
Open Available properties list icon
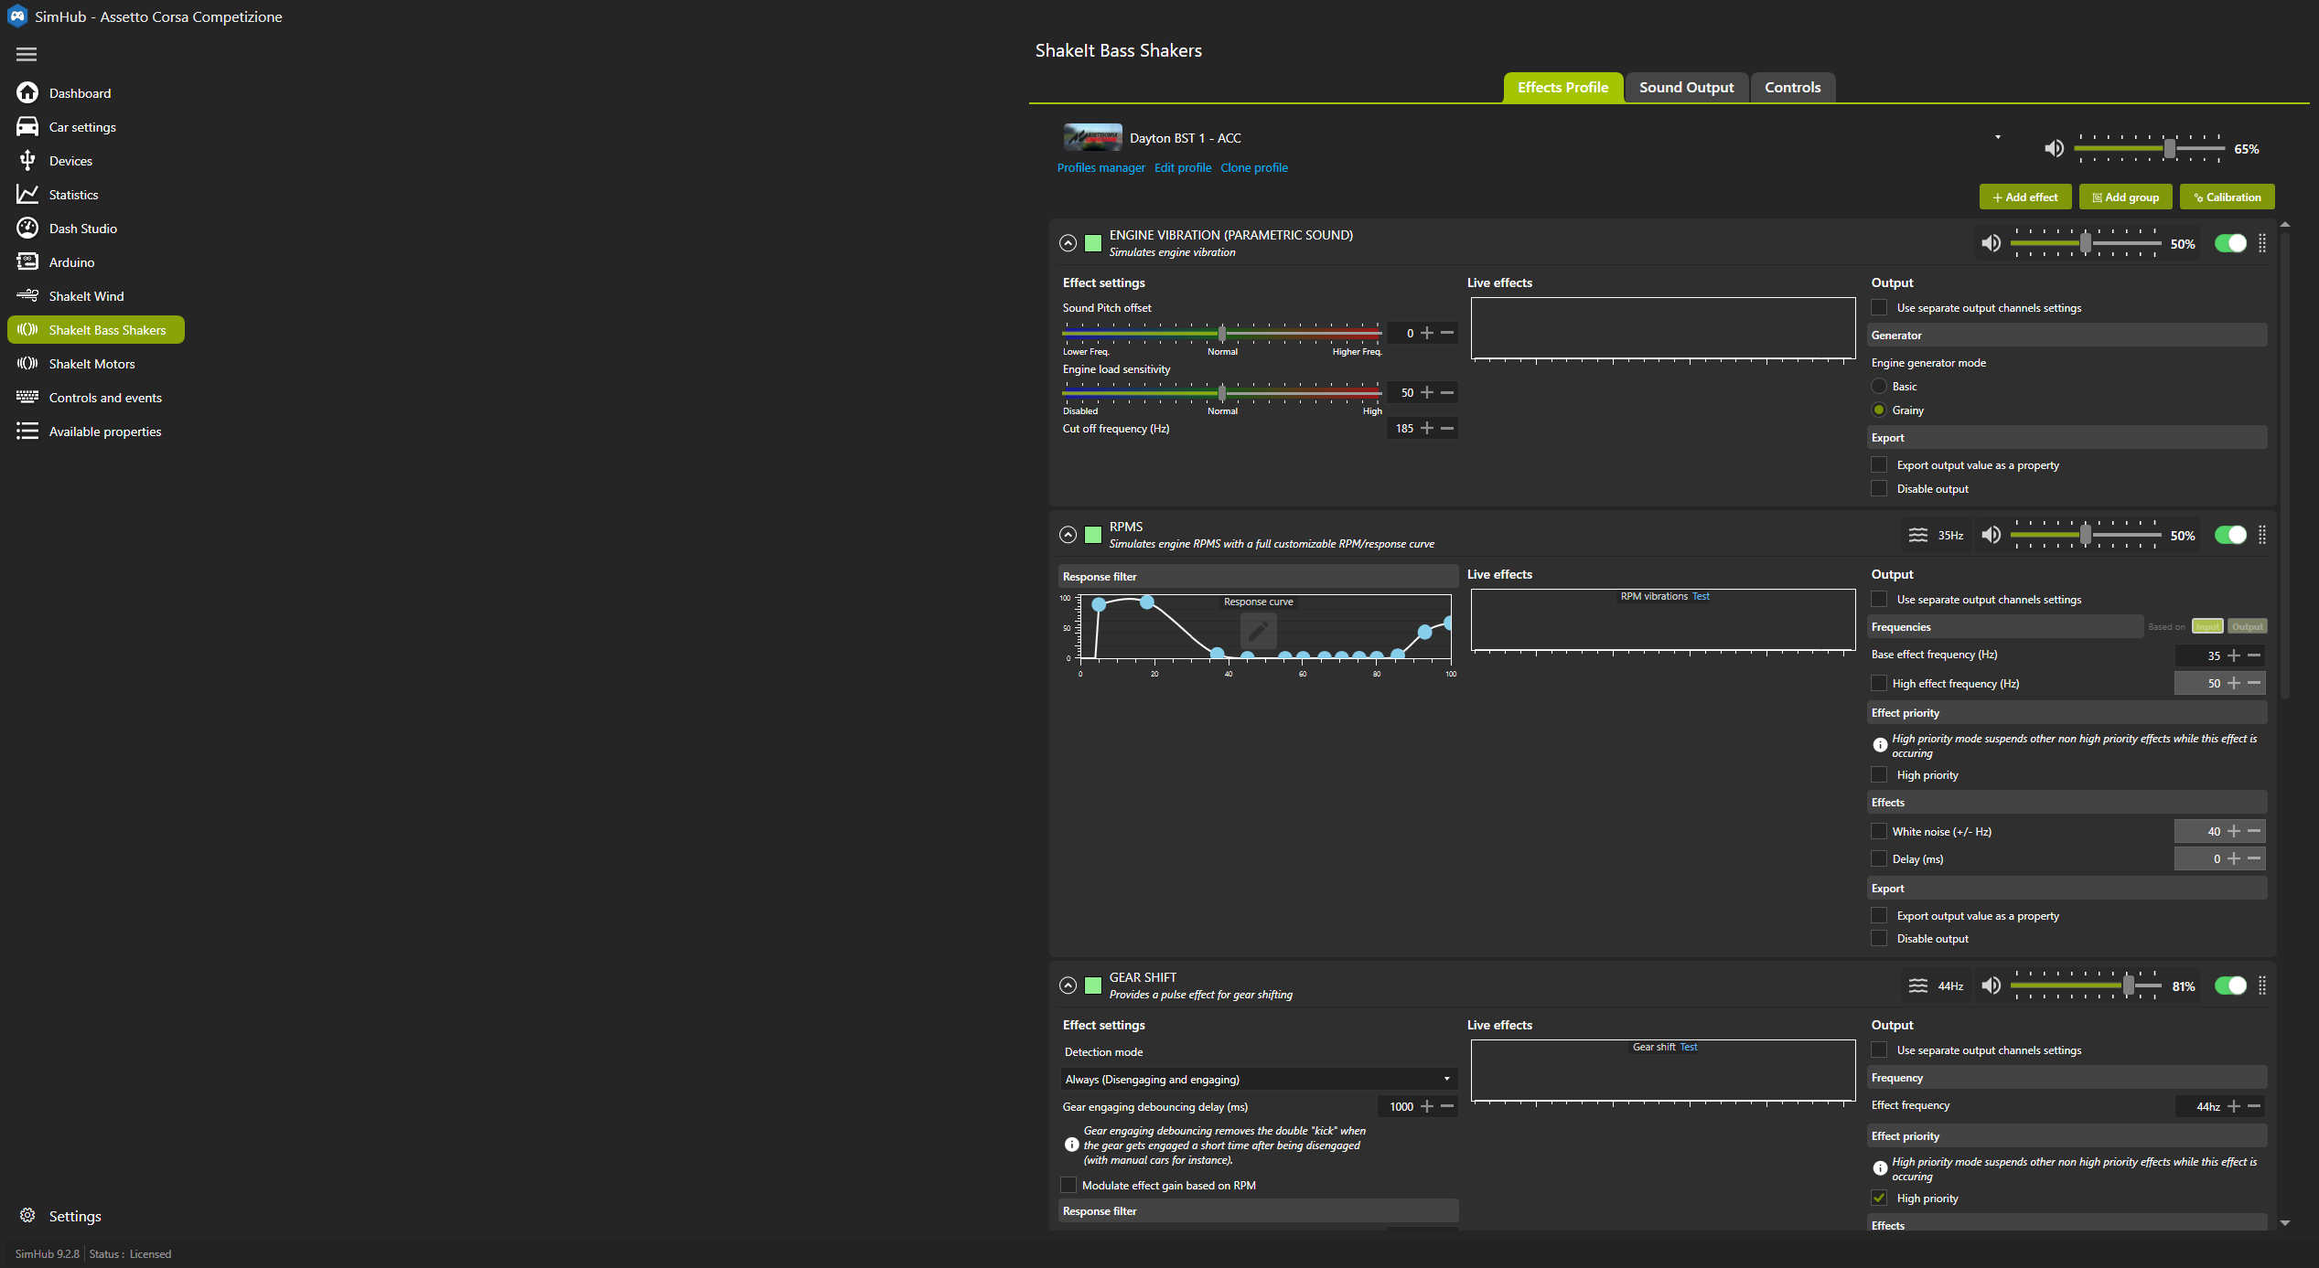(x=27, y=432)
